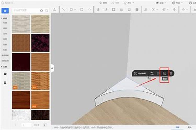Choose the orange basket-weave texture
Image resolution: width=196 pixels, height=130 pixels.
(40, 81)
